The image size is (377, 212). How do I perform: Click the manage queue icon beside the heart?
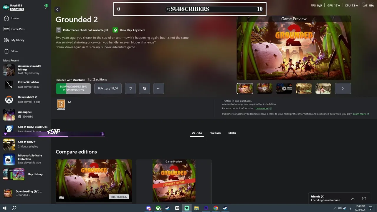[144, 88]
